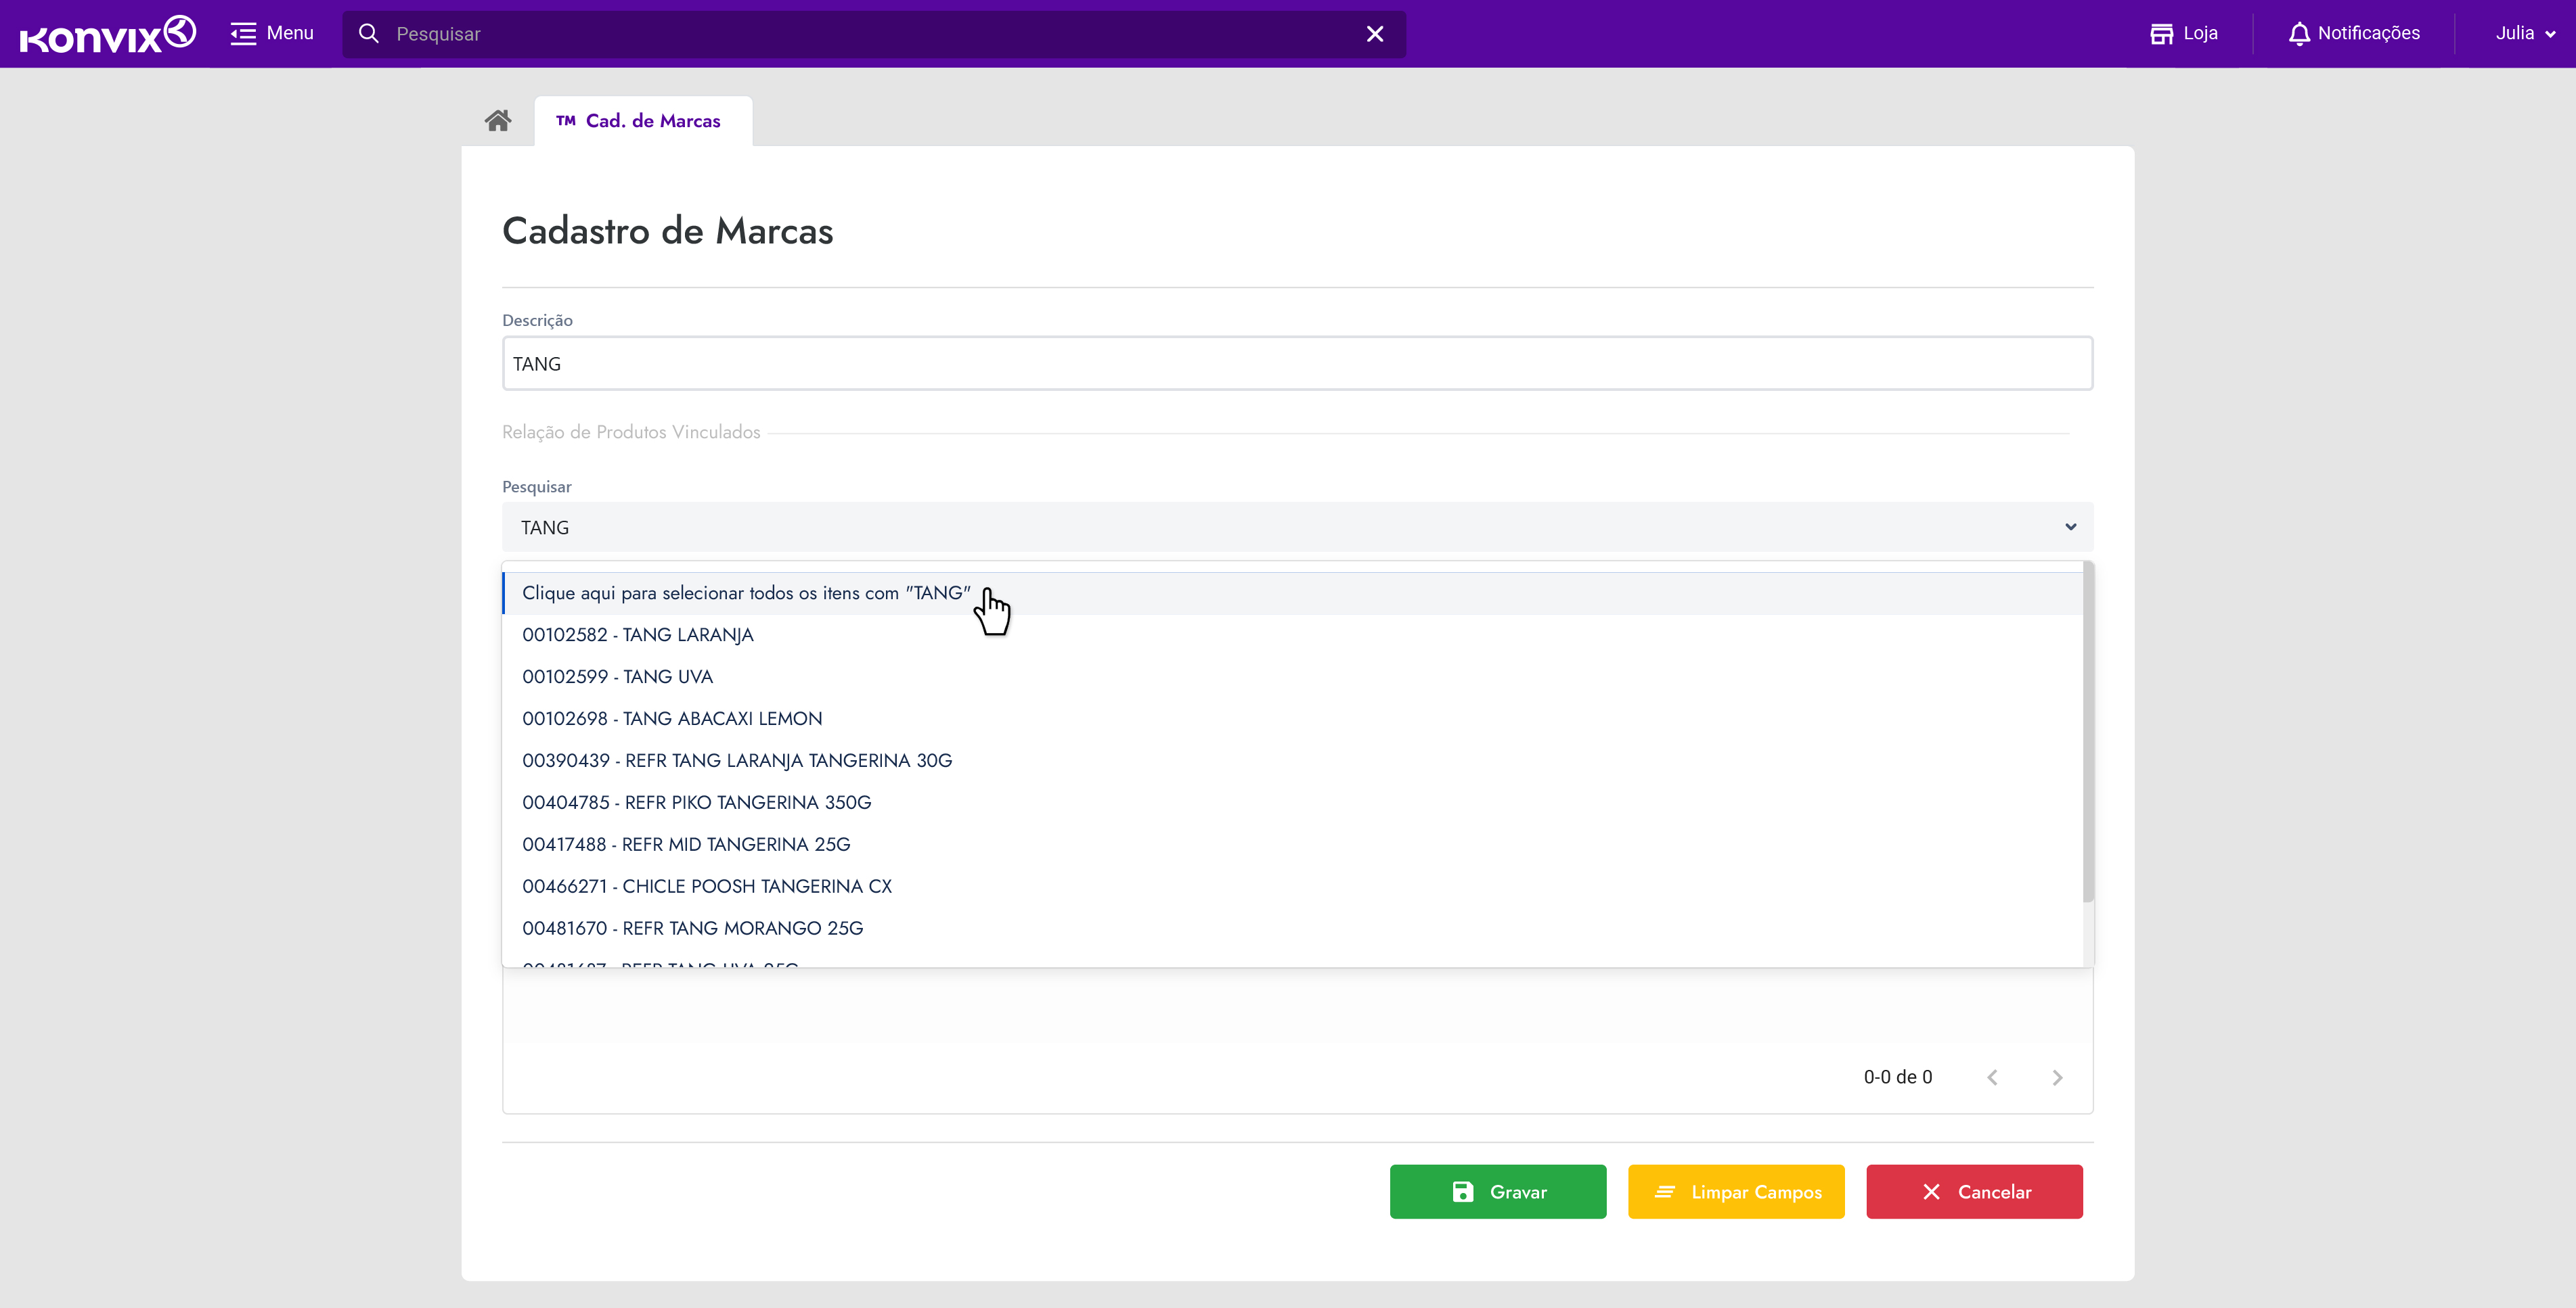Open the Loja store selector
The height and width of the screenshot is (1308, 2576).
click(x=2184, y=34)
